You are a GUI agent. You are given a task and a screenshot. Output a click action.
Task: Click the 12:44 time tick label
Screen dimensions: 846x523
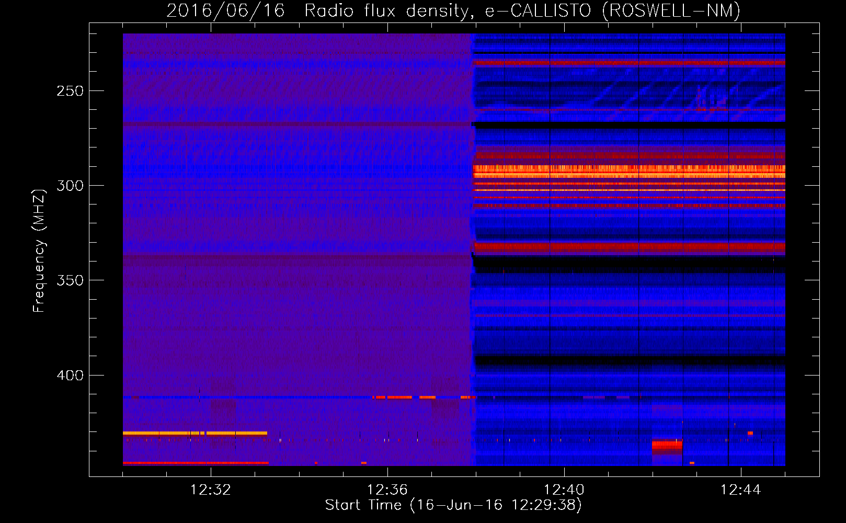tap(741, 490)
